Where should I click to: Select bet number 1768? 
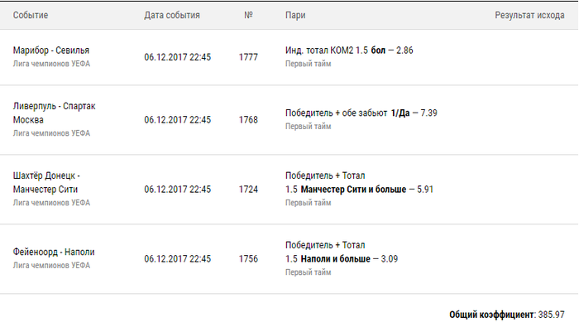coord(248,120)
